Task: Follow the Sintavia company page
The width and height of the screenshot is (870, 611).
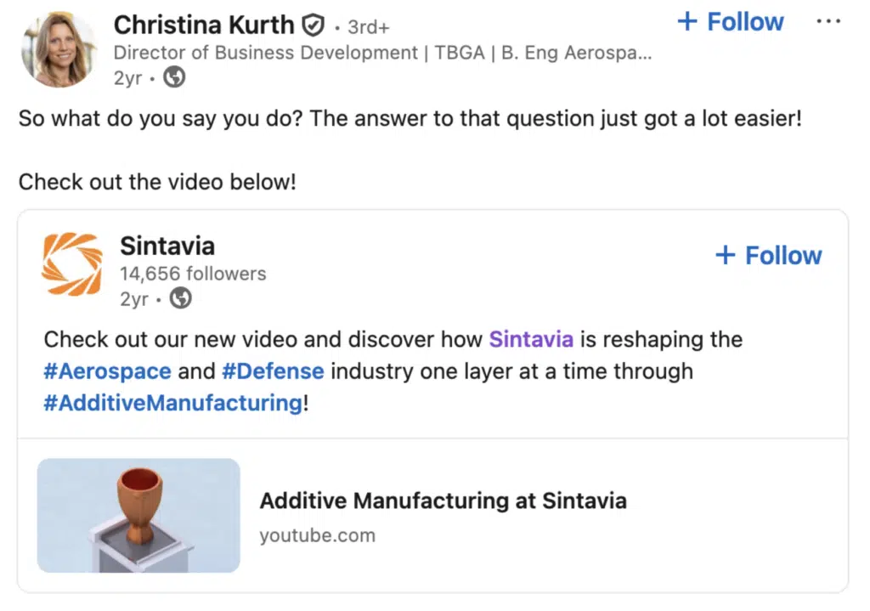Action: point(767,254)
